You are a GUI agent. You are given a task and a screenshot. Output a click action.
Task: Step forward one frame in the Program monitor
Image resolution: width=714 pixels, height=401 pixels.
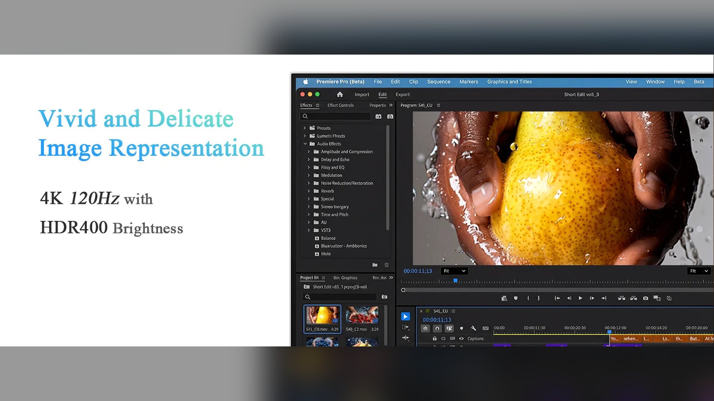tap(592, 298)
